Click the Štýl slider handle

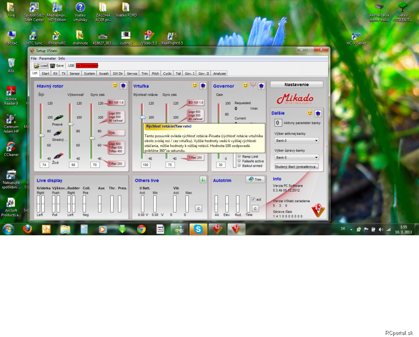coord(41,135)
